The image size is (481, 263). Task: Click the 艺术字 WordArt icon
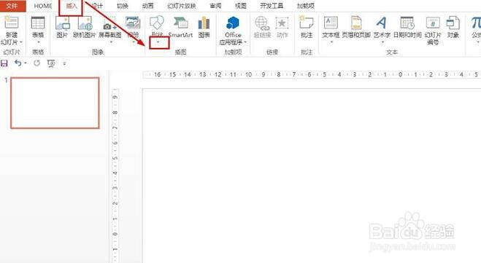[x=382, y=23]
